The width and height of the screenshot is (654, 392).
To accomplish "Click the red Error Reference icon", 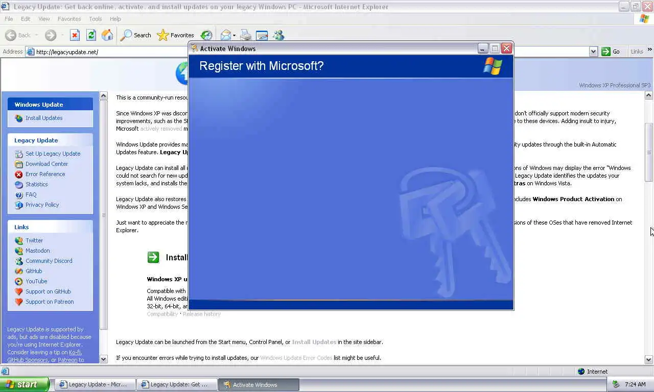I will [19, 174].
